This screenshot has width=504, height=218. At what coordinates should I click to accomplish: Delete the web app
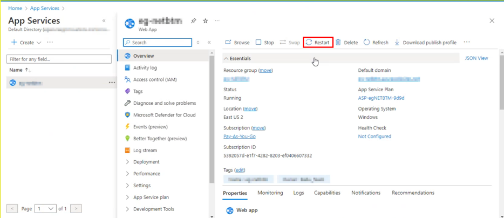coord(347,43)
